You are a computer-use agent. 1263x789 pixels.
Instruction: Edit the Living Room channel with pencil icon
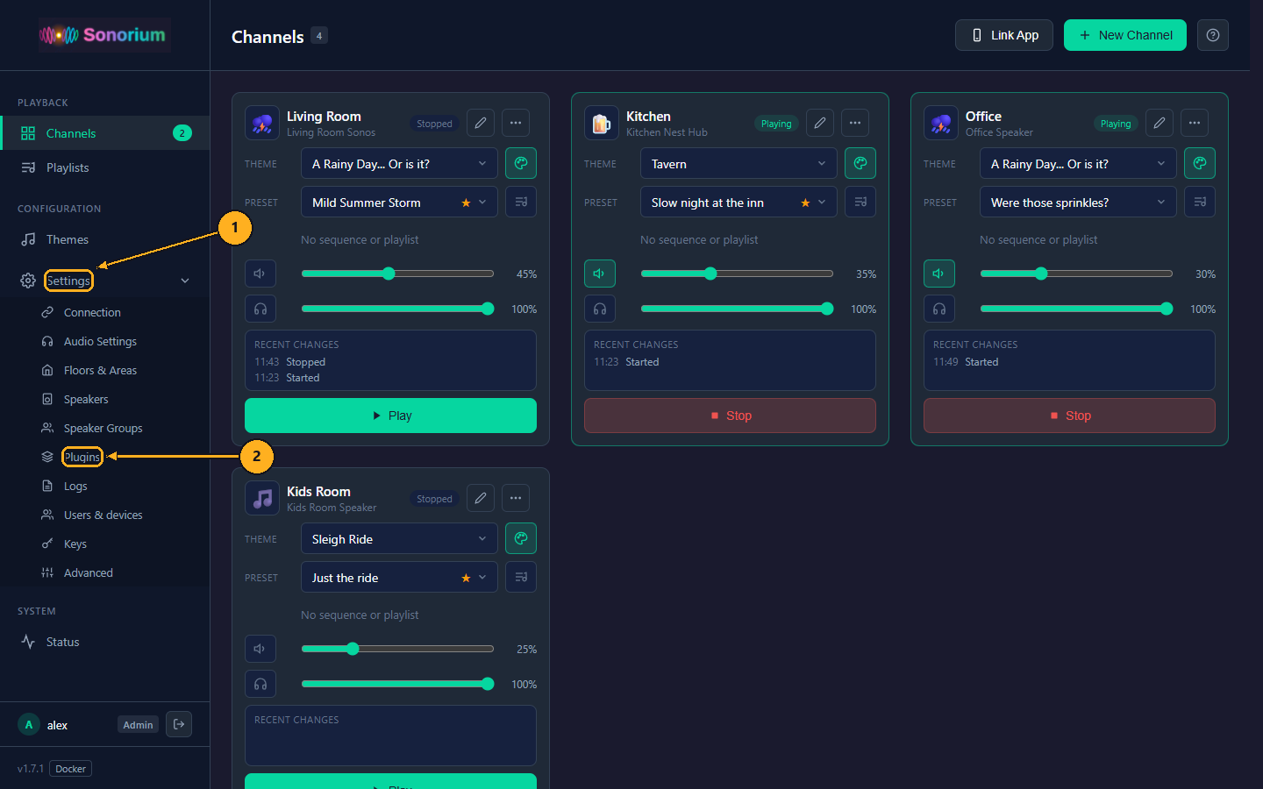pos(481,123)
